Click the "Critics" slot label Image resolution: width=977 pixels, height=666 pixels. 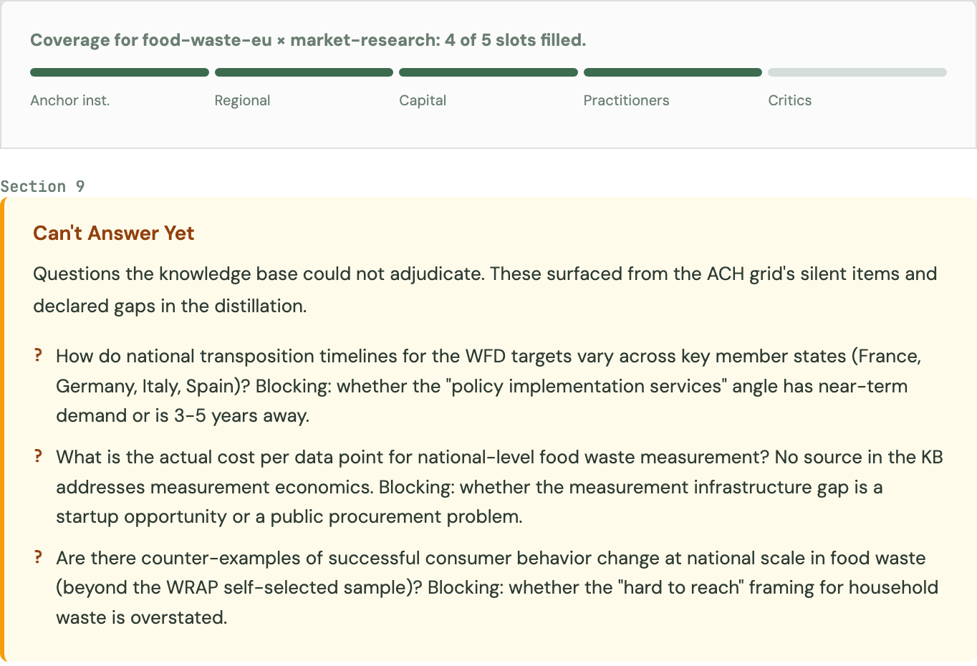pos(790,100)
